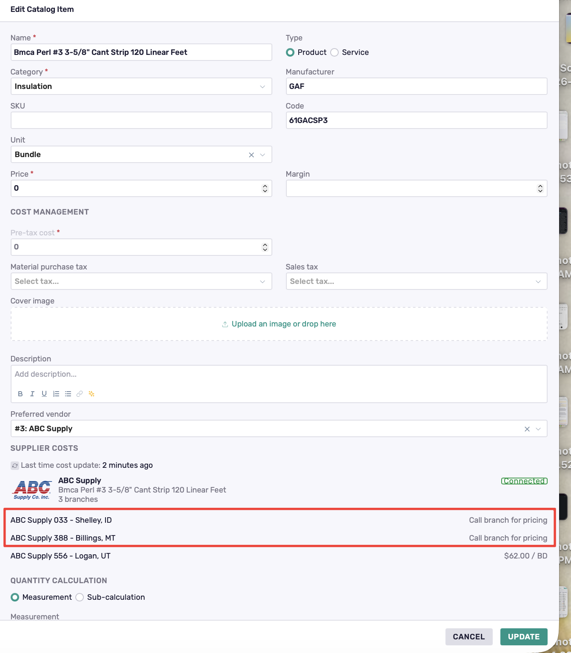Click into the Manufacturer field containing GAF
The height and width of the screenshot is (653, 571).
coord(417,86)
